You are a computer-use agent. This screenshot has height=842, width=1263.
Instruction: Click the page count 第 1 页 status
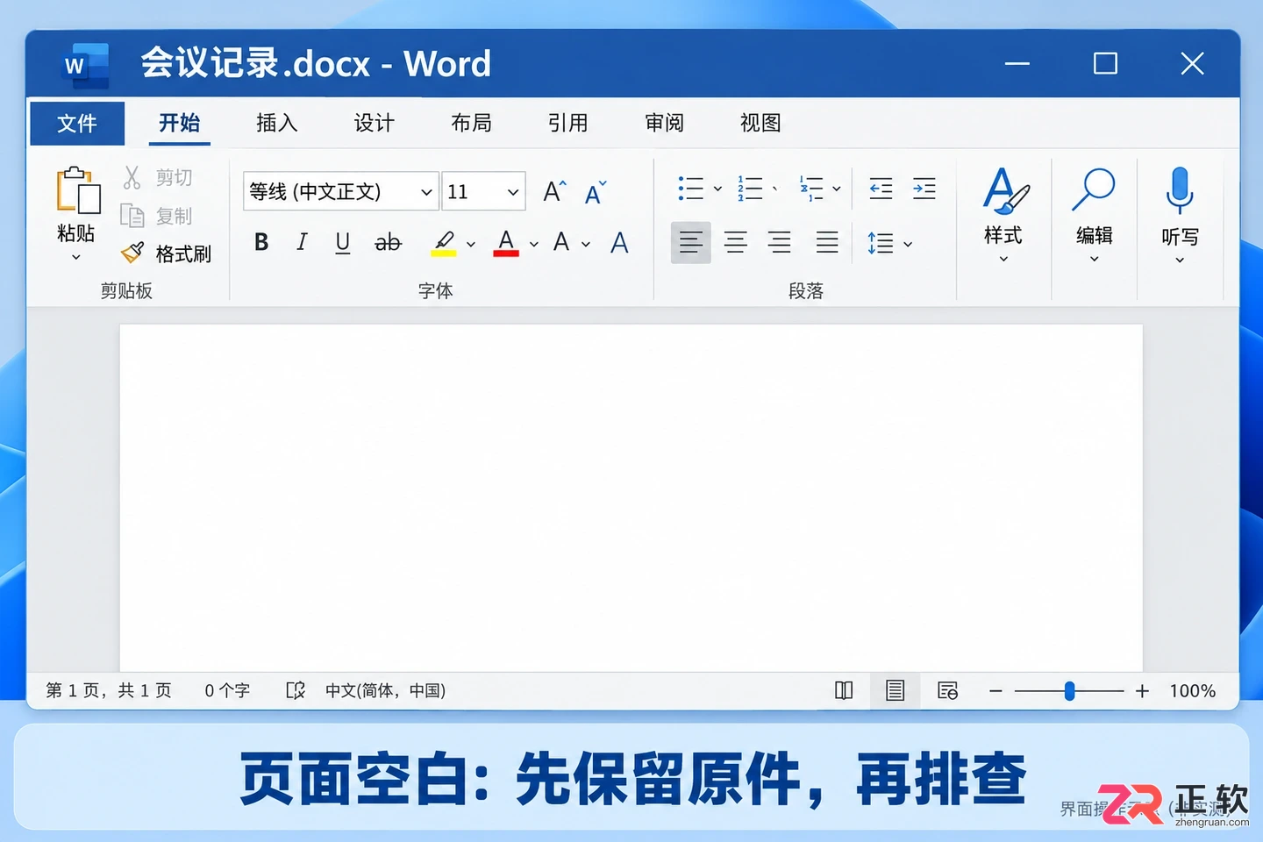[x=109, y=691]
